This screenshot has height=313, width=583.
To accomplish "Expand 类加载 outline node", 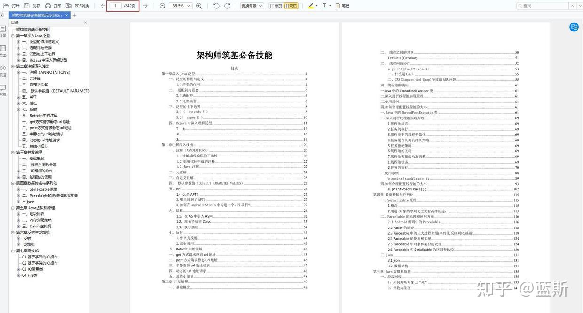I will pos(19,244).
